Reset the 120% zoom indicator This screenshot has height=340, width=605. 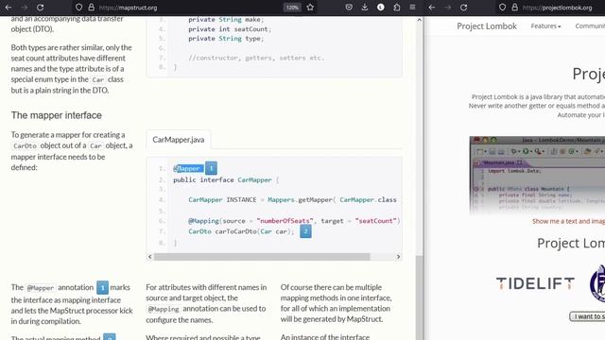(292, 8)
